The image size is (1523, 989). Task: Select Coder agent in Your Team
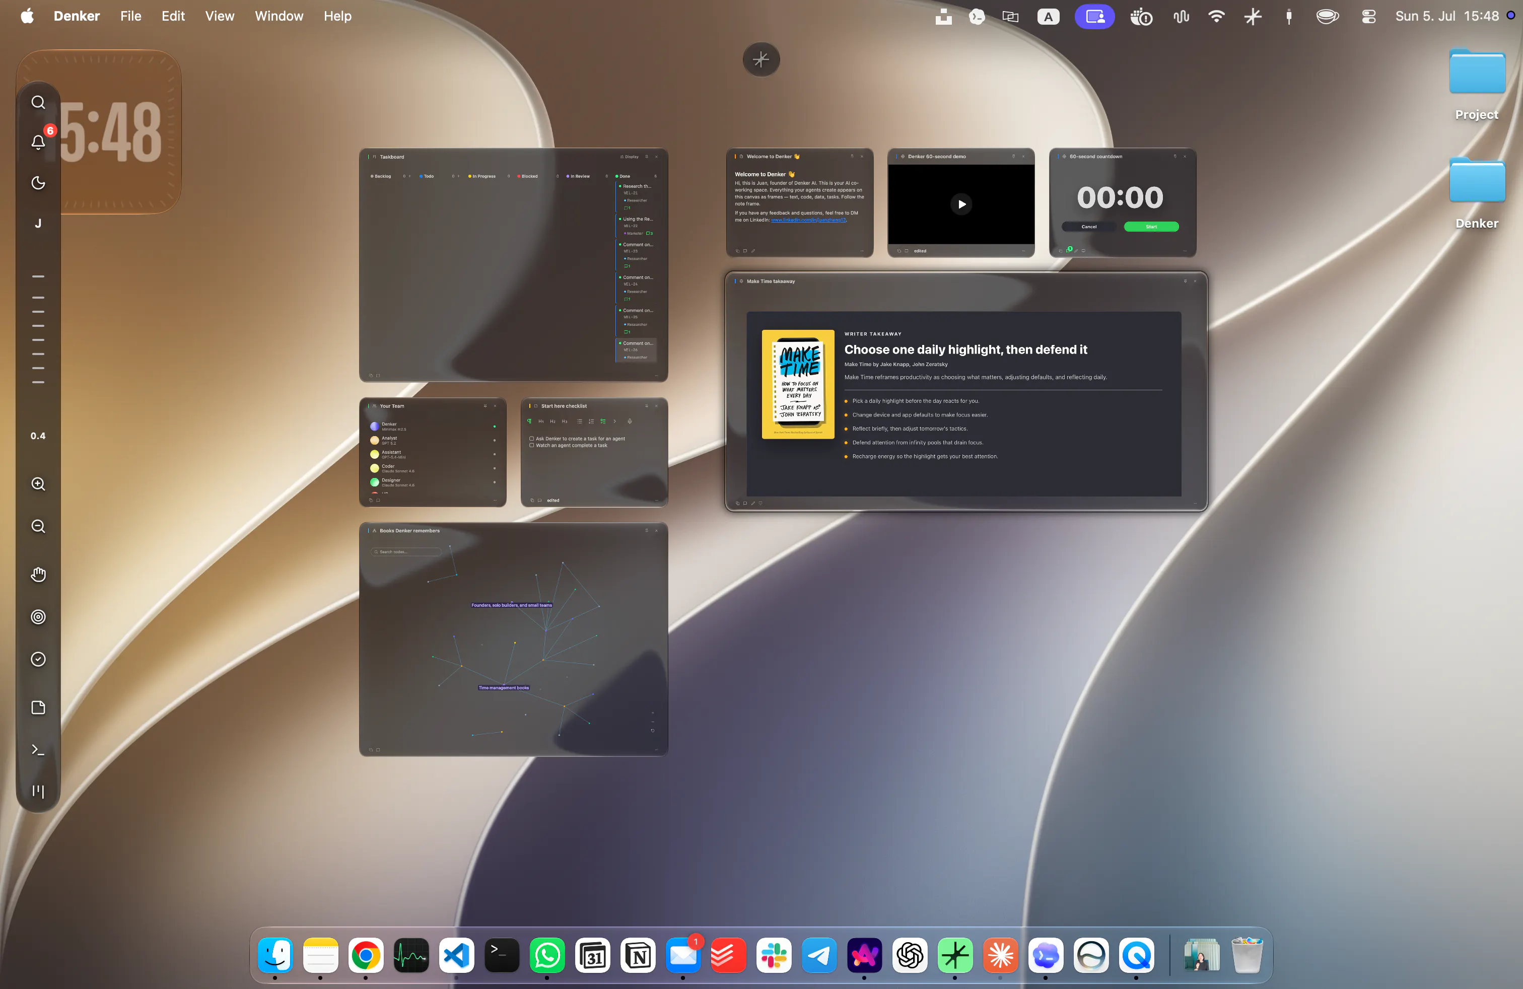coord(433,468)
